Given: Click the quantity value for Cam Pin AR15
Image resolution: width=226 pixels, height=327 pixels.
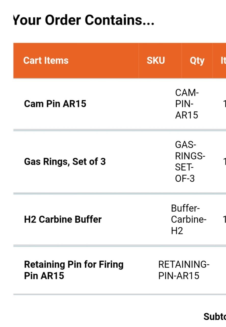Looking at the screenshot, I should click(x=224, y=104).
